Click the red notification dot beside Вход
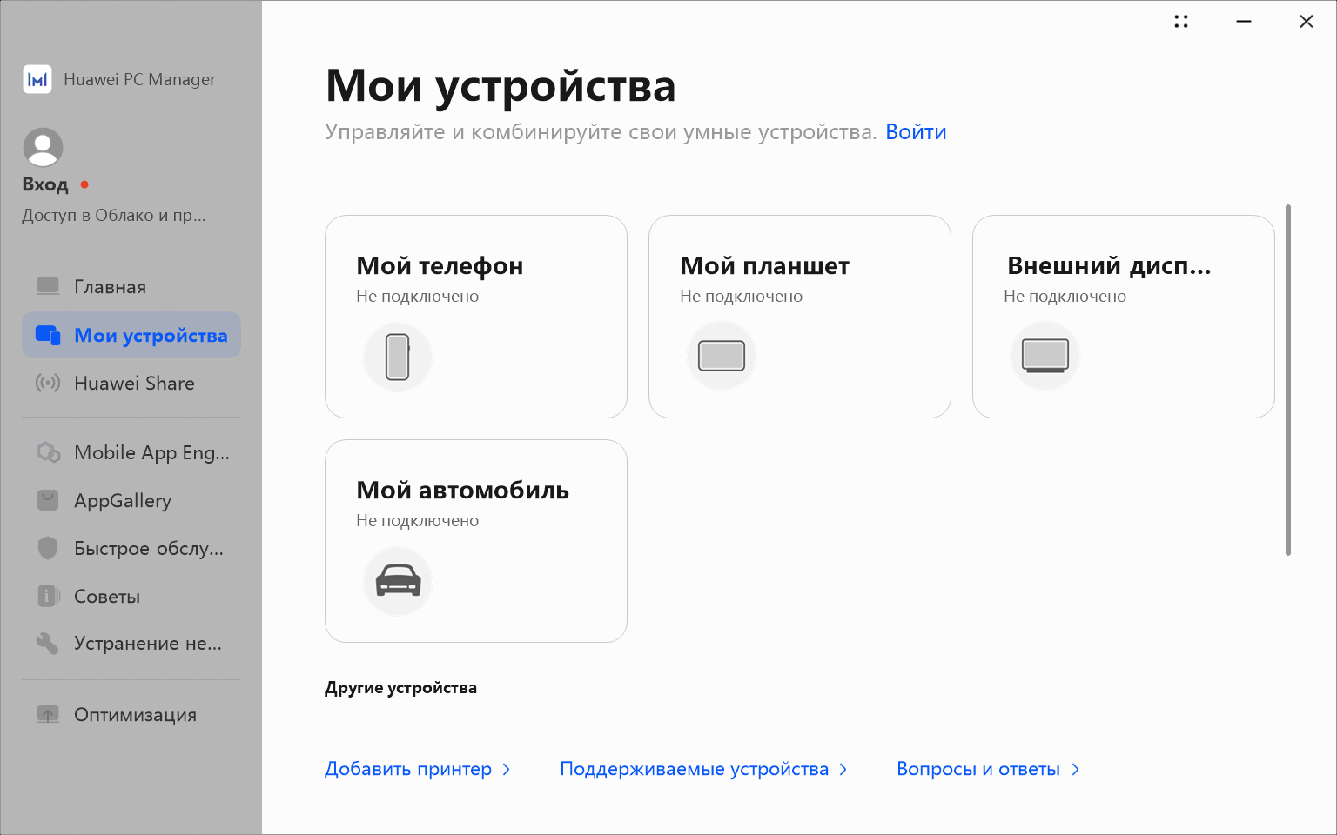 point(84,184)
